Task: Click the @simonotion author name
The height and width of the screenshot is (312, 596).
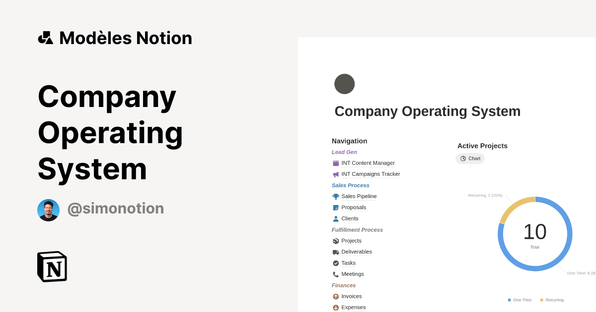Action: [116, 208]
